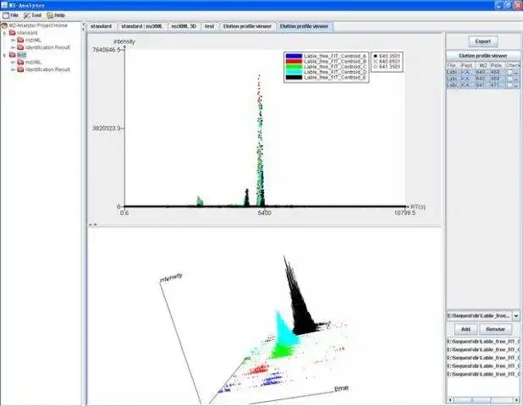The image size is (523, 406).
Task: Click the MZ-Analyzer Project Home root icon
Action: (x=4, y=25)
